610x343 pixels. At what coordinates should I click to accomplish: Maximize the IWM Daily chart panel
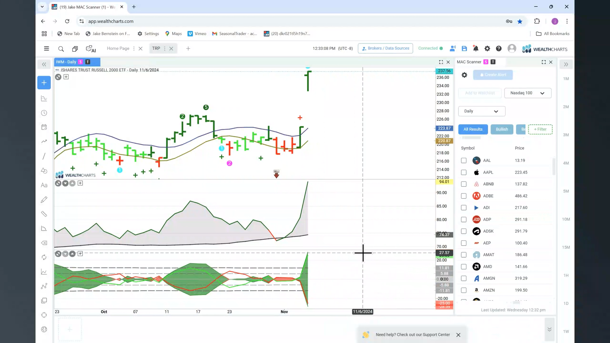click(441, 62)
